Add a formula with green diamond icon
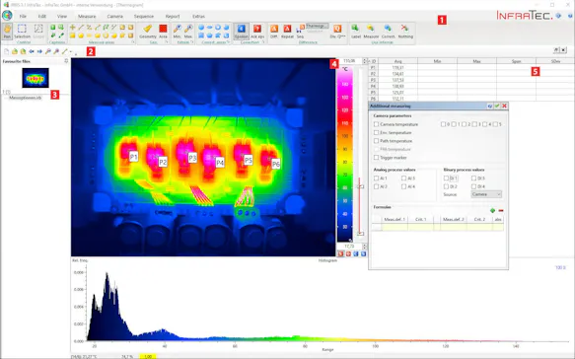This screenshot has width=575, height=359. pyautogui.click(x=492, y=210)
